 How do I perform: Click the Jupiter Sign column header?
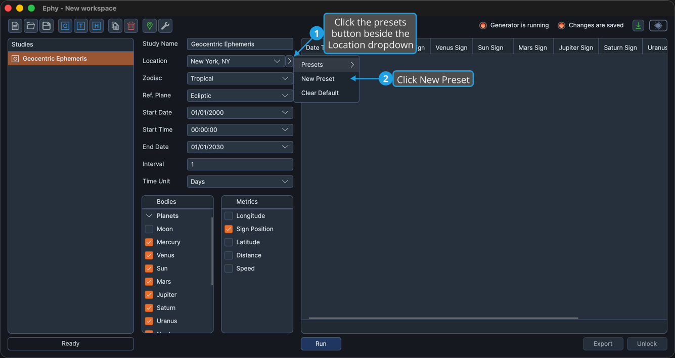tap(576, 48)
